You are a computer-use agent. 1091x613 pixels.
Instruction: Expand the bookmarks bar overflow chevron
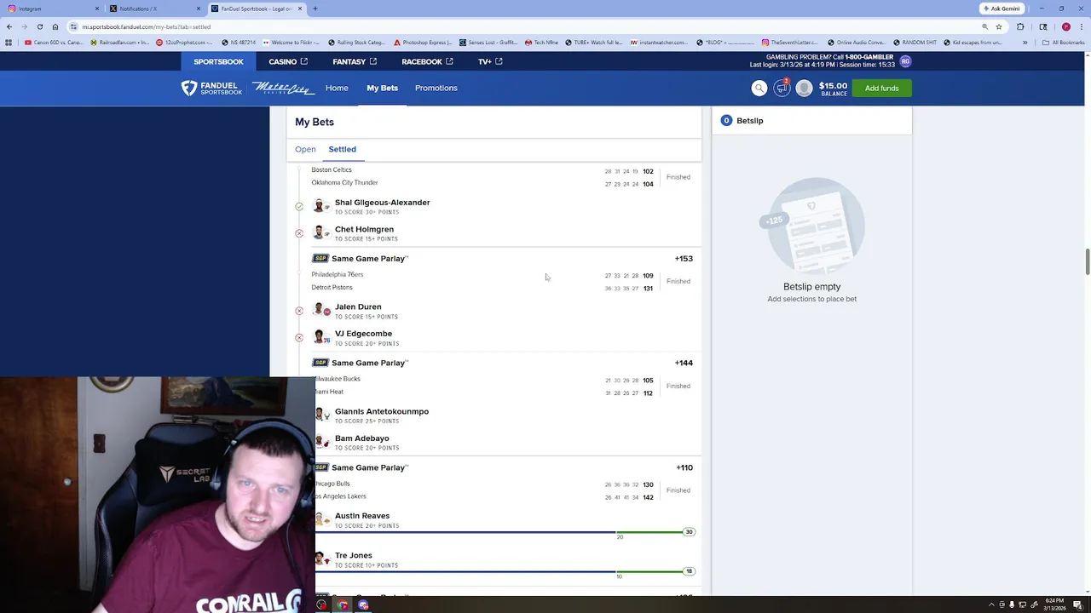pos(1025,43)
